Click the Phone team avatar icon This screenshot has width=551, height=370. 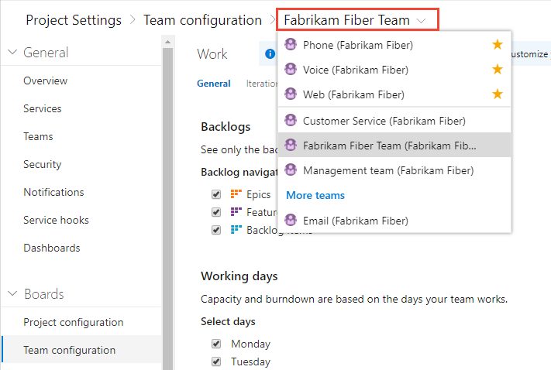(x=291, y=45)
